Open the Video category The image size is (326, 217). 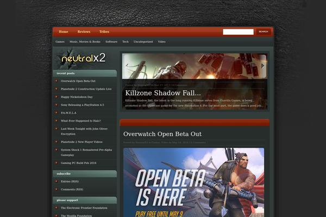click(161, 42)
